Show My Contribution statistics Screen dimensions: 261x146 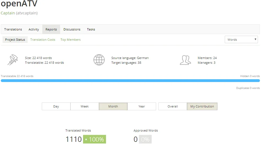[202, 106]
